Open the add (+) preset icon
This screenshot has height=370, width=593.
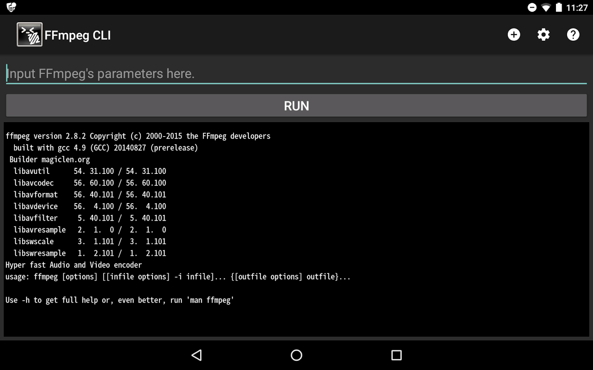pyautogui.click(x=514, y=35)
